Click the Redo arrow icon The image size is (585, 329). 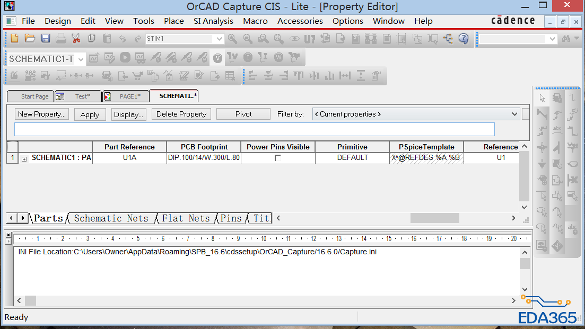138,38
